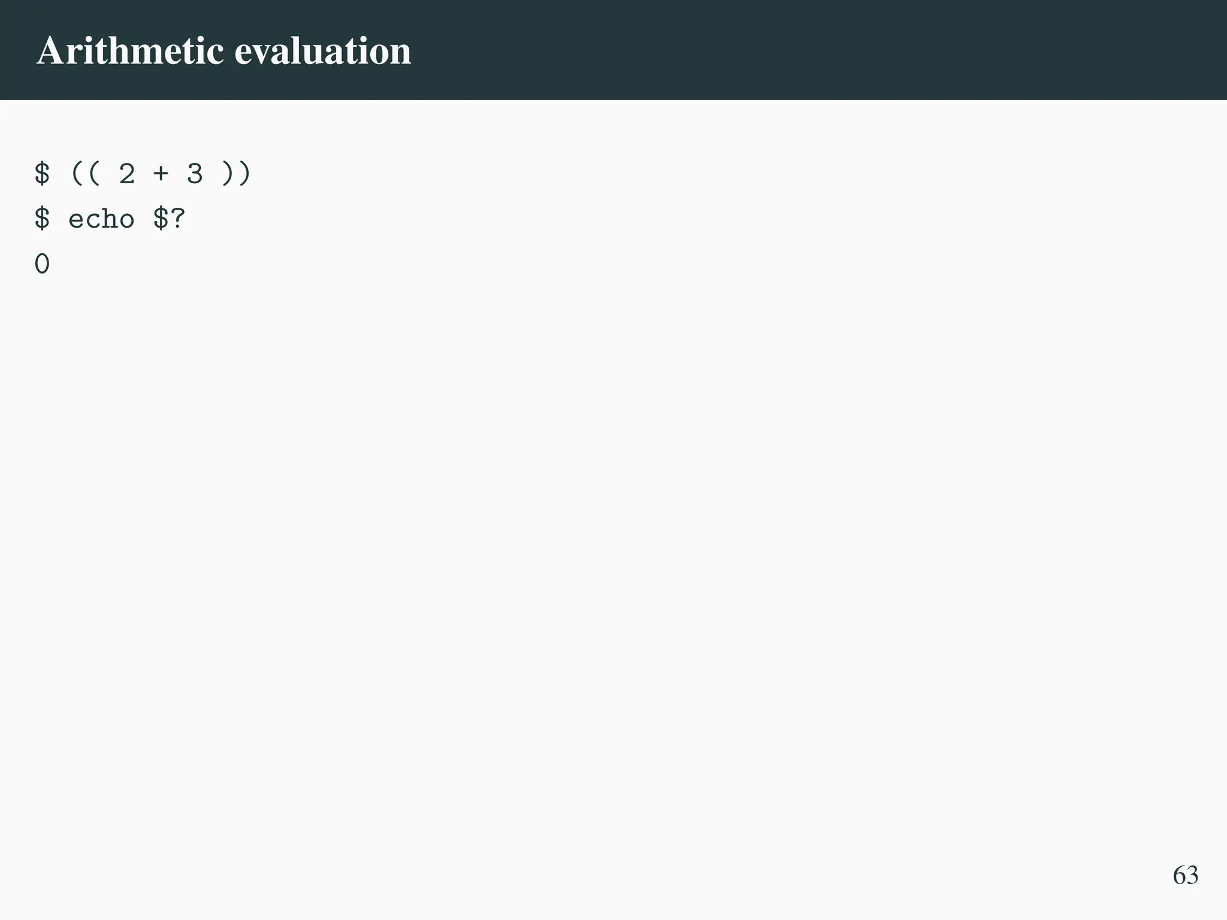Screen dimensions: 1227x920
Task: Select the number 3 in the expression
Action: click(195, 174)
